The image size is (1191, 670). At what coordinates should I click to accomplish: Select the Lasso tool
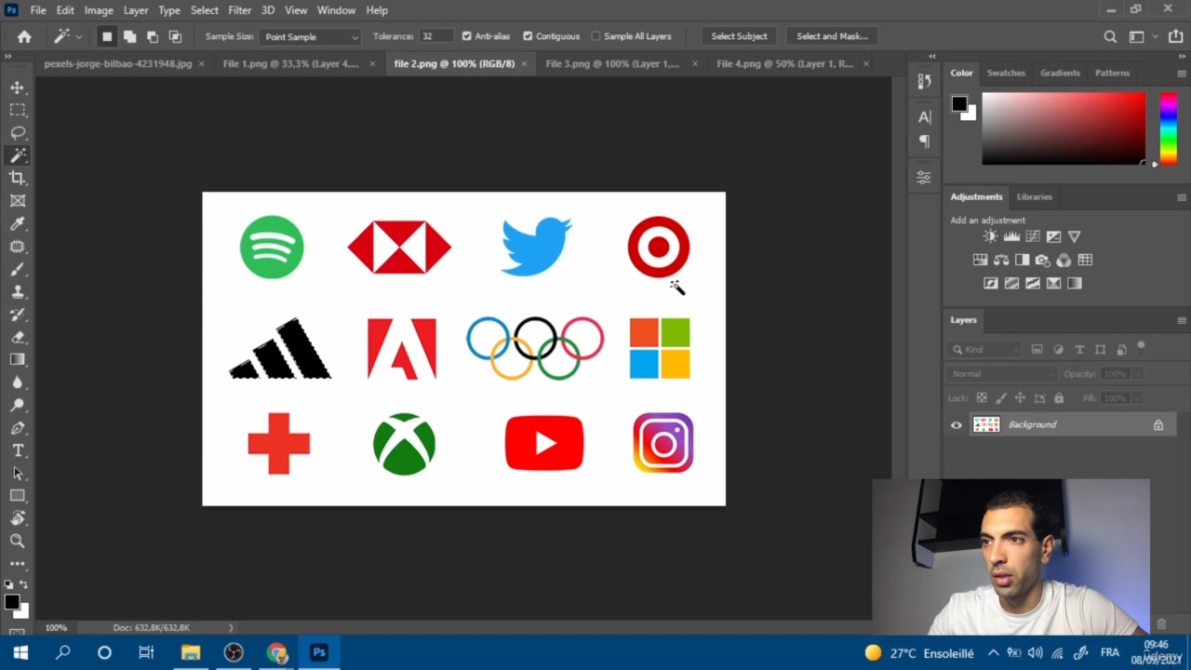point(18,132)
